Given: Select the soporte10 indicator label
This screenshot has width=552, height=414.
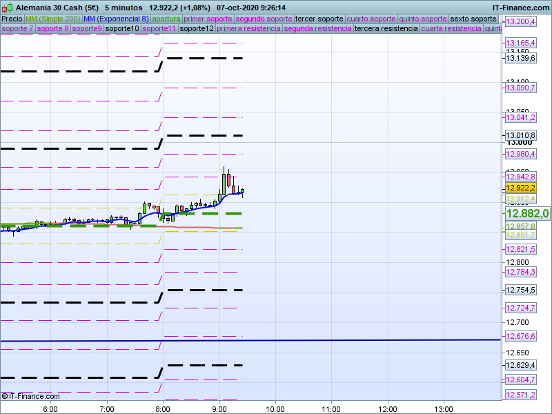Looking at the screenshot, I should pyautogui.click(x=122, y=28).
